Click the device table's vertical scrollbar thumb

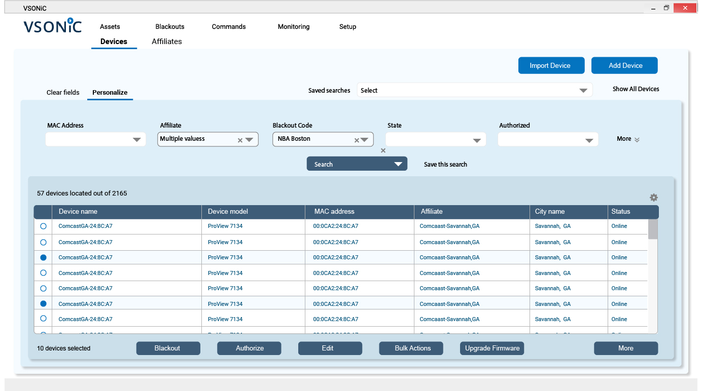coord(653,229)
